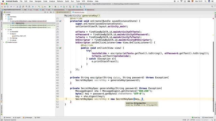This screenshot has width=216, height=121.
Task: Click line number 47 in the gutter
Action: (x=57, y=88)
